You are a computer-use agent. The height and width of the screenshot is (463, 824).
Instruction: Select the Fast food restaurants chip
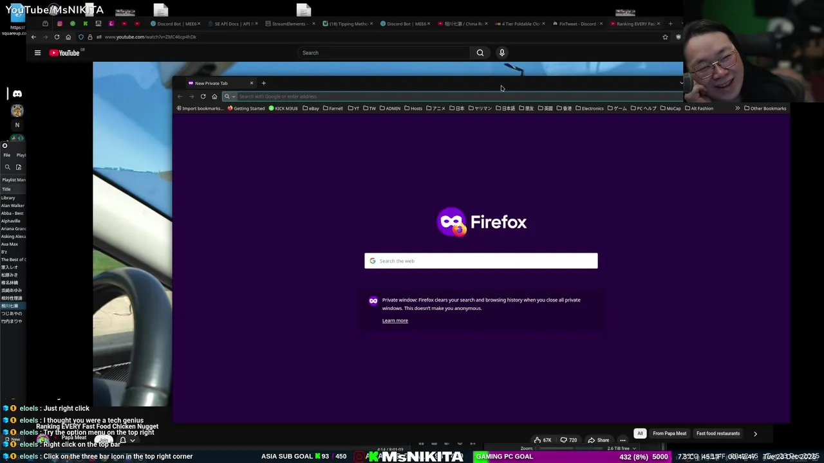[718, 433]
